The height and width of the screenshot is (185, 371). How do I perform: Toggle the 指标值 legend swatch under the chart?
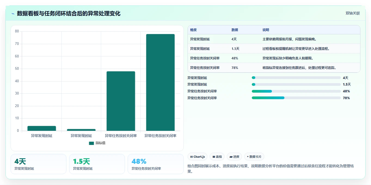click(91, 143)
